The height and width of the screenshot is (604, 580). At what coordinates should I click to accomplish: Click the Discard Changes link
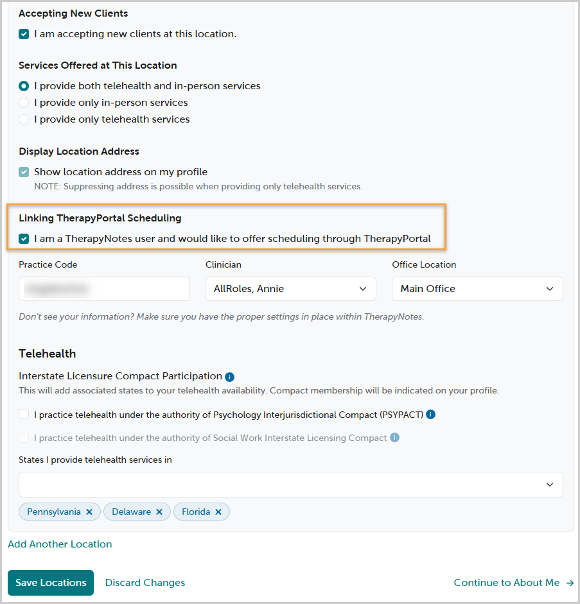click(x=145, y=583)
